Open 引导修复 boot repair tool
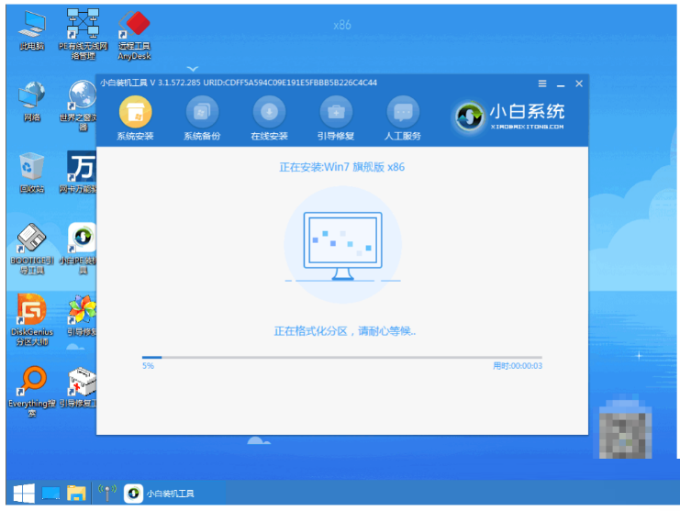 coord(336,117)
